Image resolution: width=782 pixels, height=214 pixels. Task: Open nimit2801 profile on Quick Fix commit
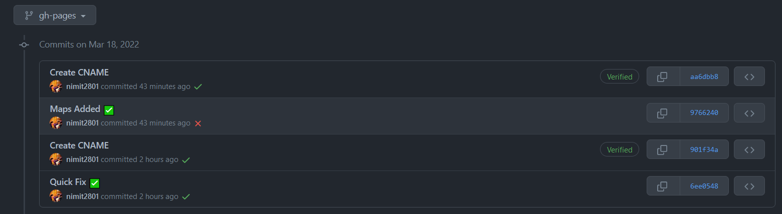pos(82,196)
